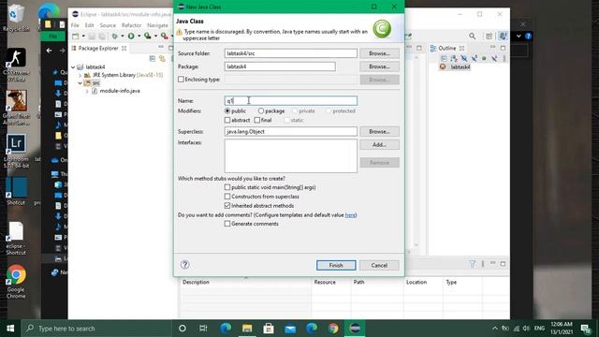Expand JRE System Library node

pos(80,75)
